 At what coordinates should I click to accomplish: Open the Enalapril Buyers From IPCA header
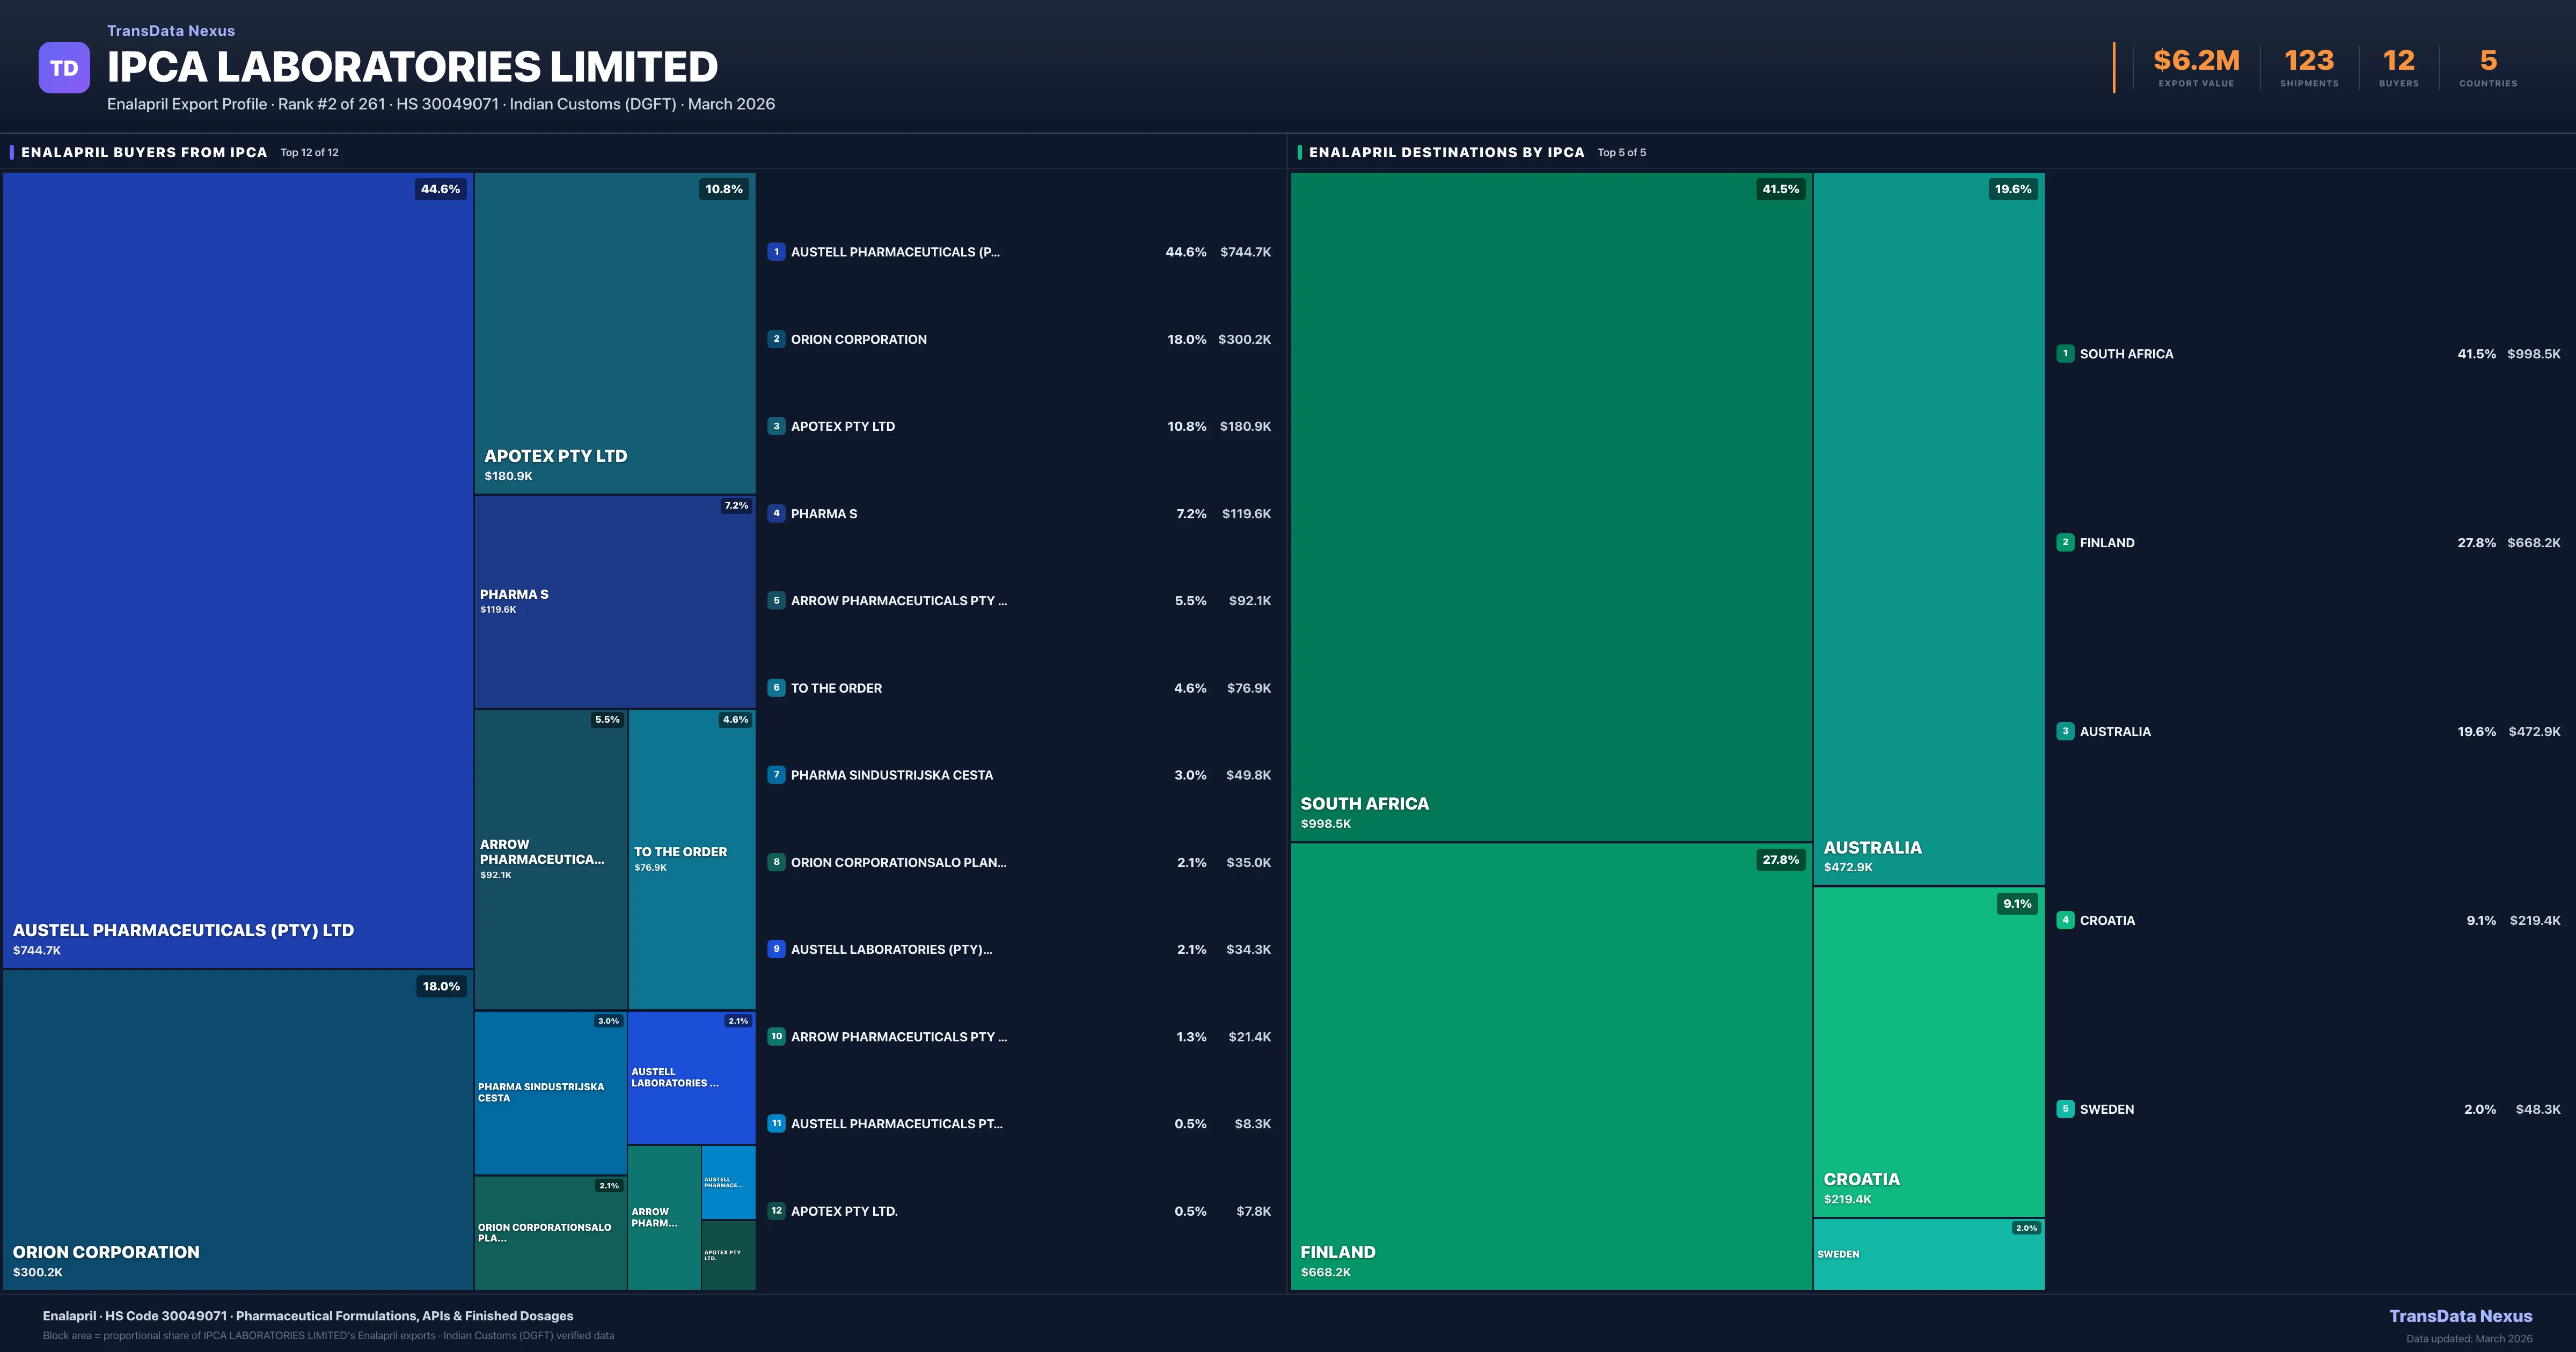144,152
